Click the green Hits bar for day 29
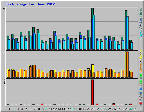This screenshot has width=144, height=112. click(126, 13)
